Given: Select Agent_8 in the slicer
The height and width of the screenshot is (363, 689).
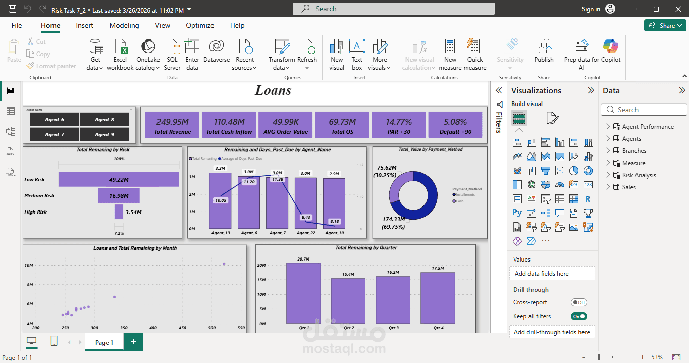Looking at the screenshot, I should pyautogui.click(x=104, y=120).
